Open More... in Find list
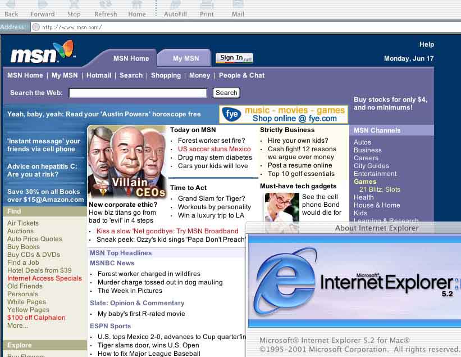The image size is (461, 357). tap(17, 326)
